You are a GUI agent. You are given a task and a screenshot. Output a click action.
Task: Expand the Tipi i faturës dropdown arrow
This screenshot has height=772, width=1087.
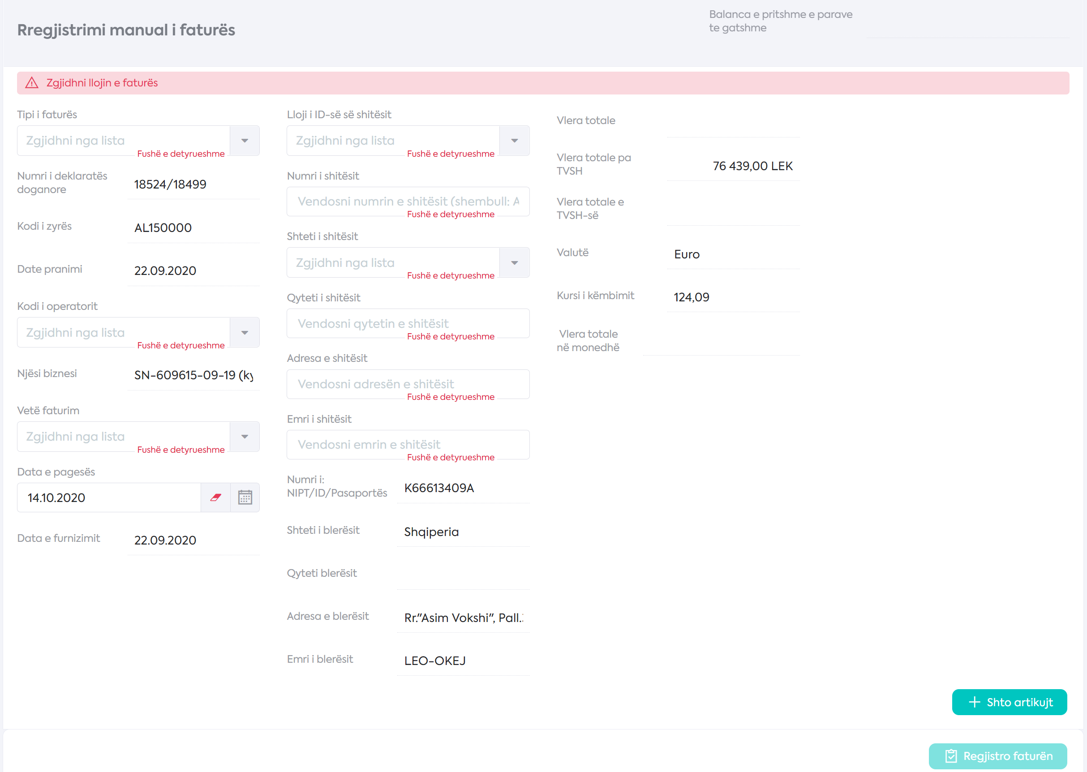pos(245,141)
